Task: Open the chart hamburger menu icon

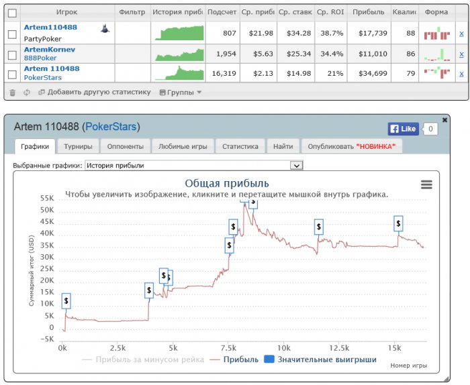Action: pyautogui.click(x=426, y=184)
